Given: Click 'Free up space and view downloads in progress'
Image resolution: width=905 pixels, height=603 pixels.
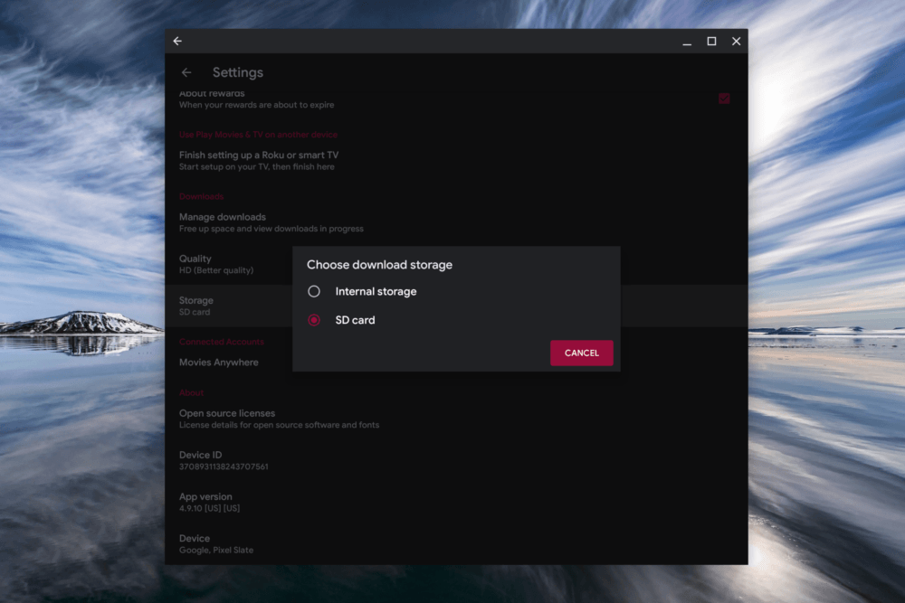Looking at the screenshot, I should pyautogui.click(x=271, y=229).
